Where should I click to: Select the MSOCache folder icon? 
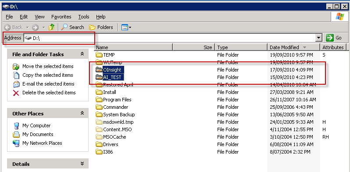pos(99,137)
